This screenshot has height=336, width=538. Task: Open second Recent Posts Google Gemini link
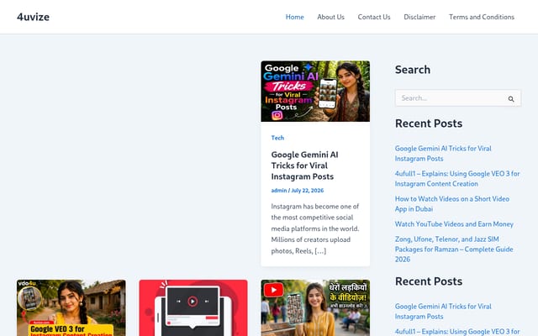(x=443, y=312)
